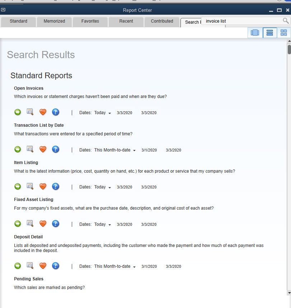This screenshot has width=291, height=308.
Task: Click Item Listing start date 3/3/2020
Action: (125, 187)
